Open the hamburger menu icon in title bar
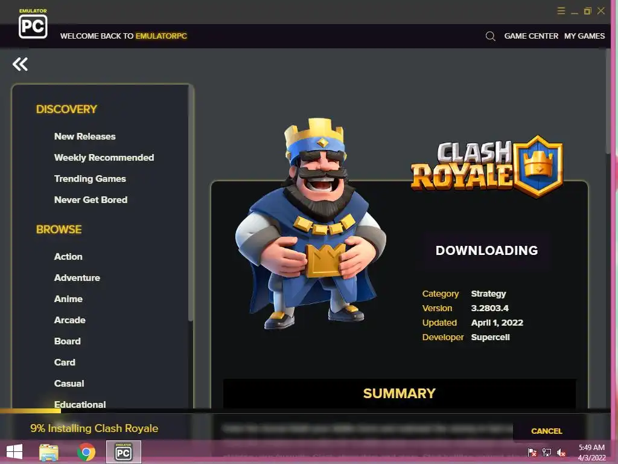 pyautogui.click(x=561, y=11)
